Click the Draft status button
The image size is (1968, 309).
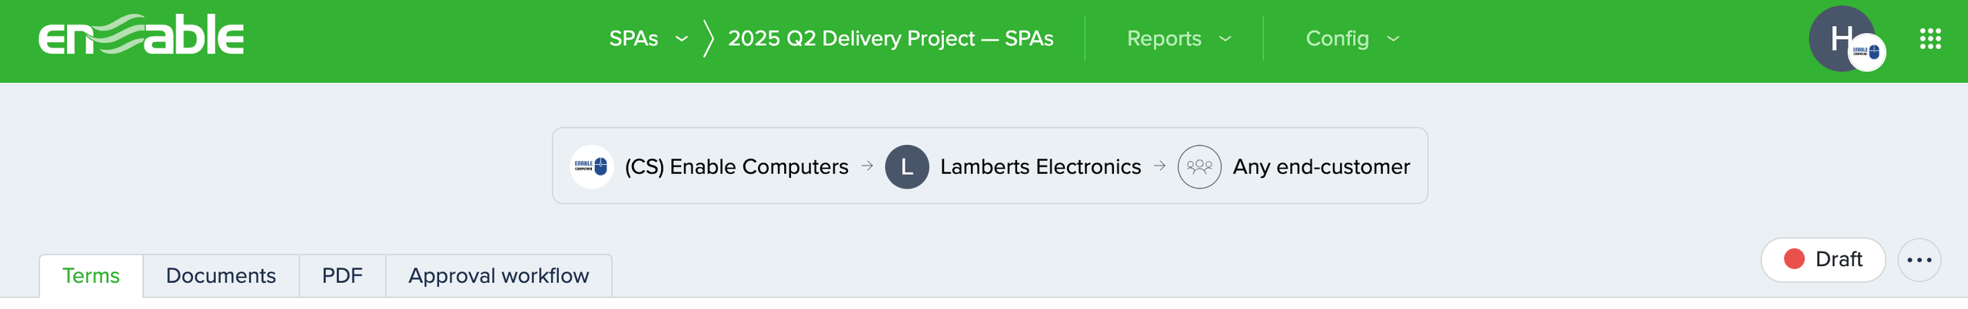coord(1823,260)
